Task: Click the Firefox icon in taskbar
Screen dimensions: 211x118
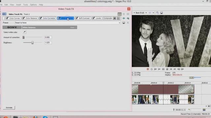Action: (35, 117)
